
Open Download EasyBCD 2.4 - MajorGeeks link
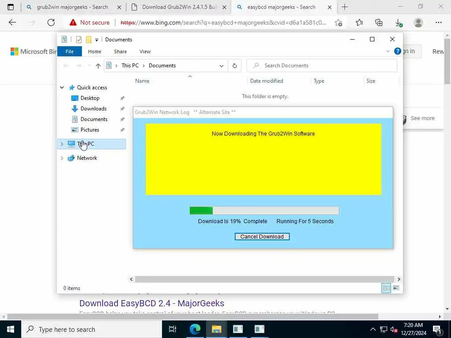point(152,303)
